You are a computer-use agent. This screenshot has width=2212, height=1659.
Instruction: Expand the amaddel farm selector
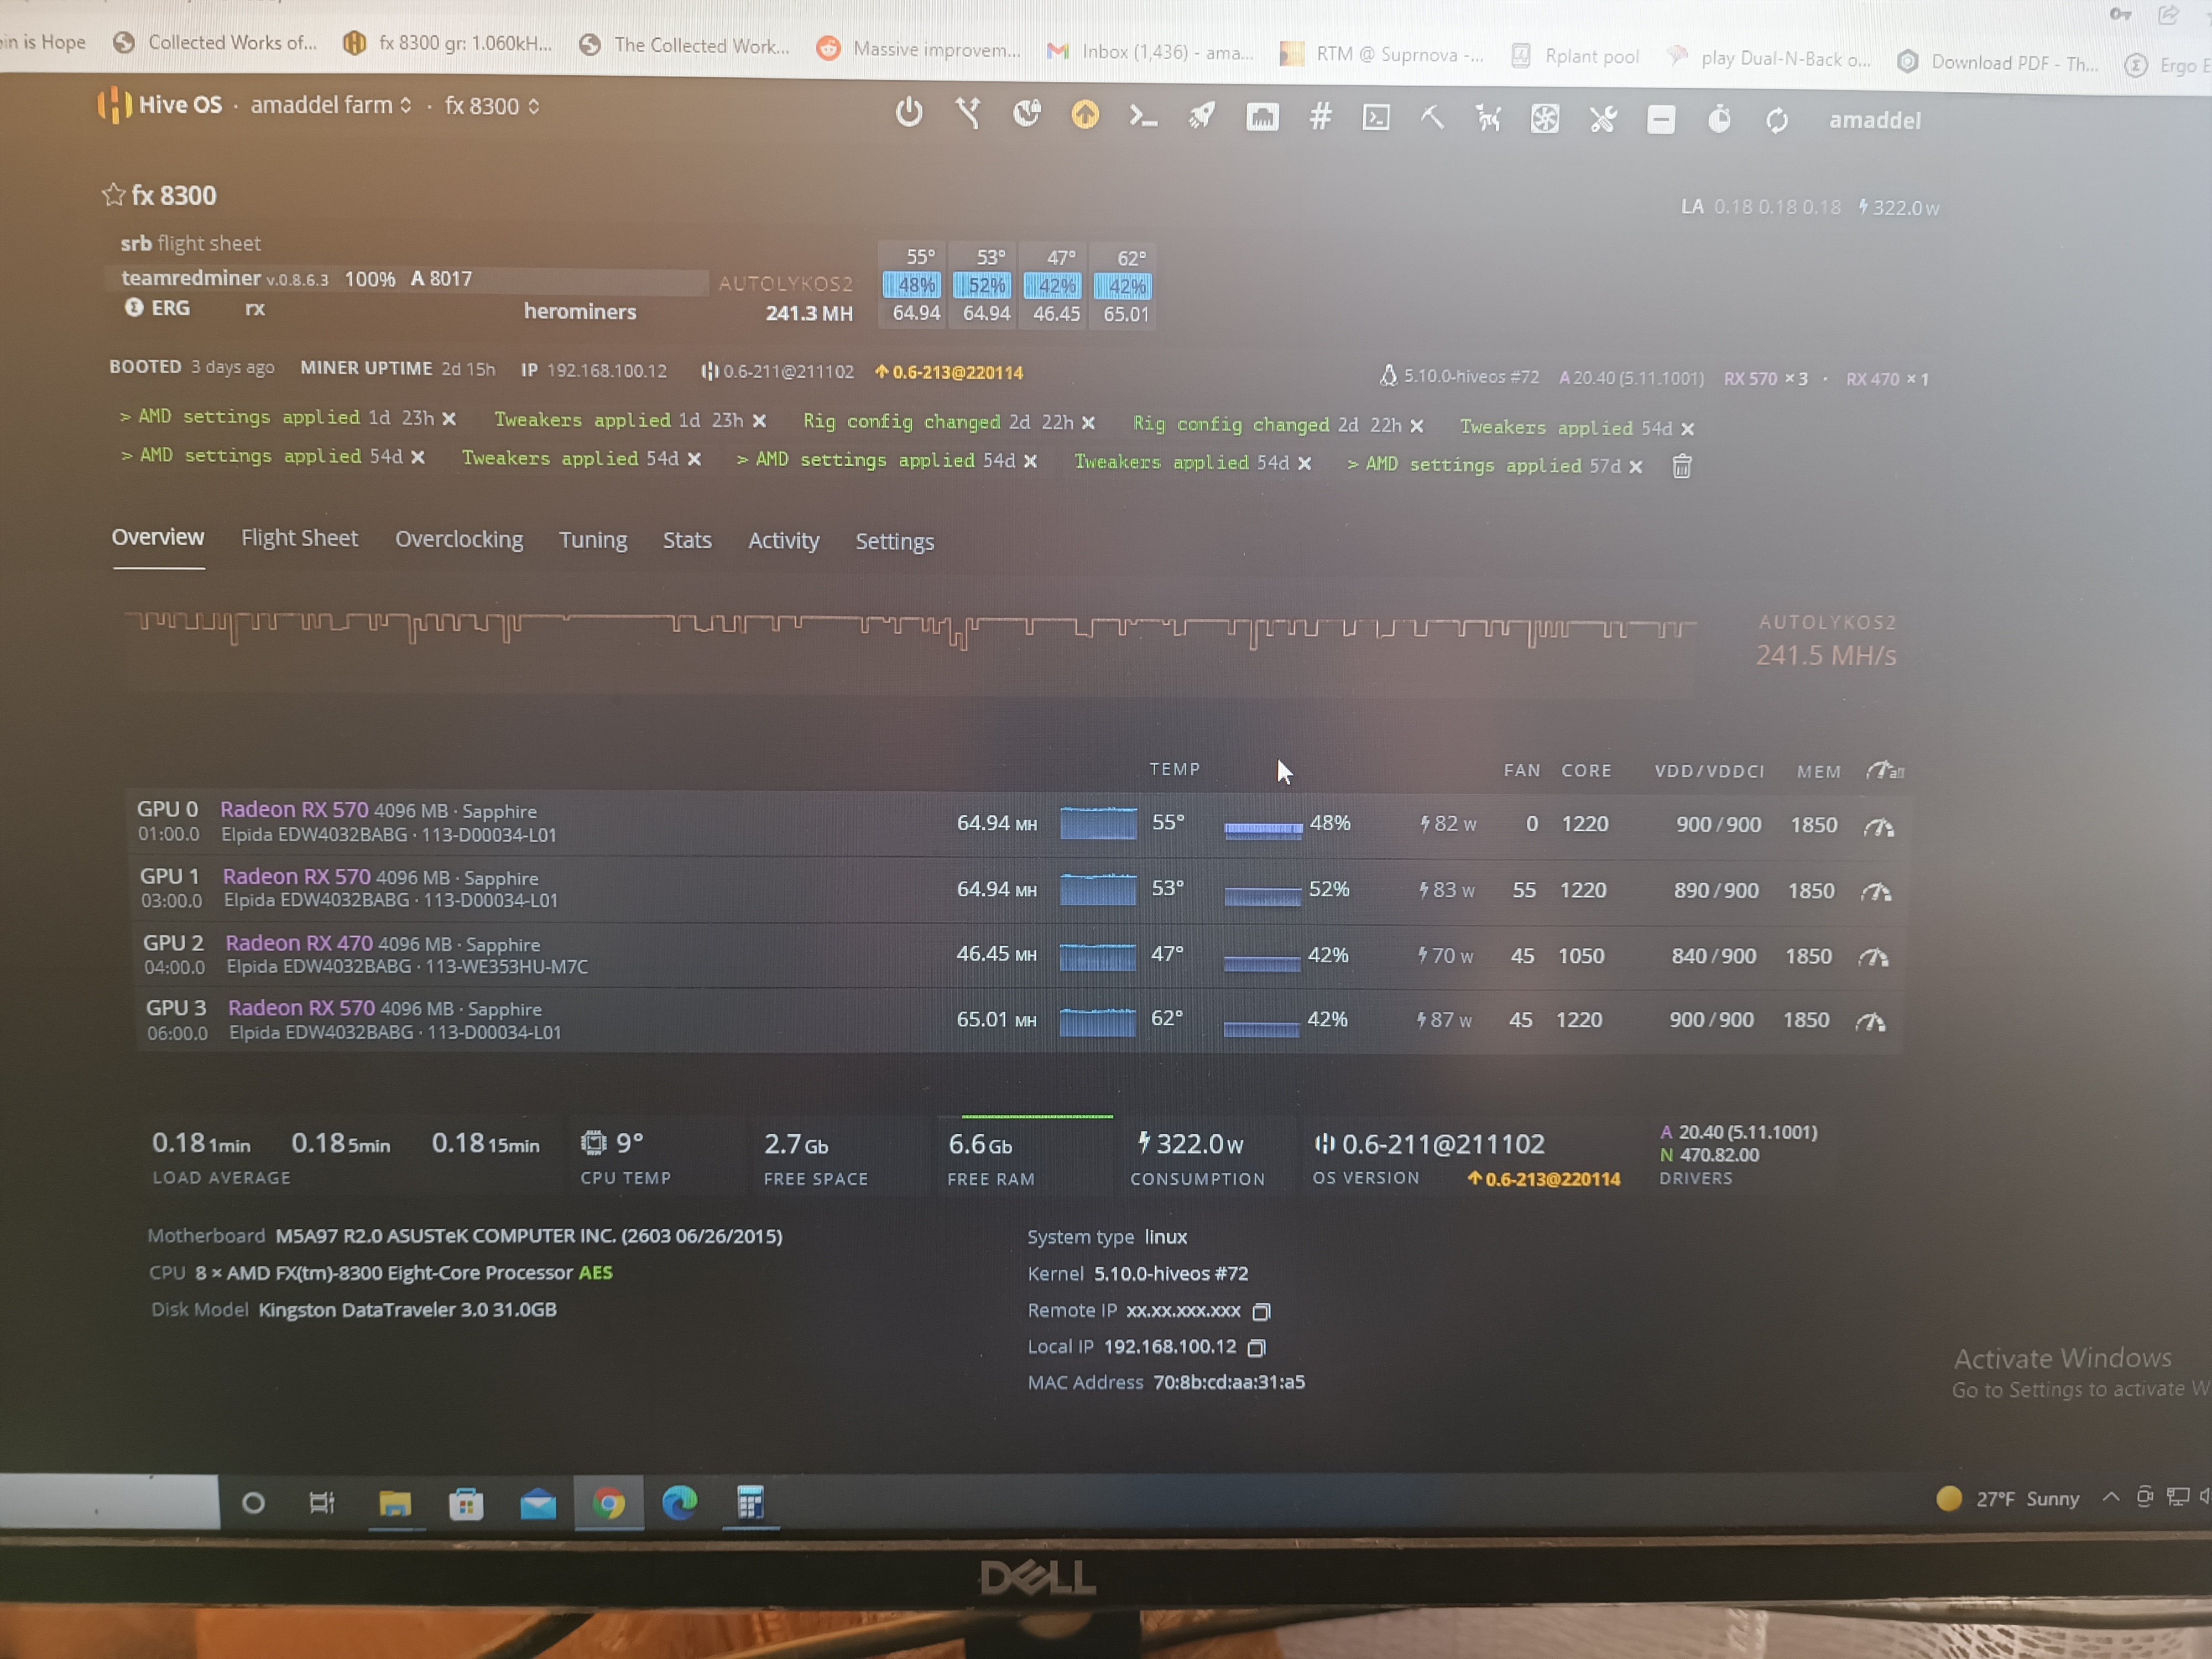click(x=331, y=105)
